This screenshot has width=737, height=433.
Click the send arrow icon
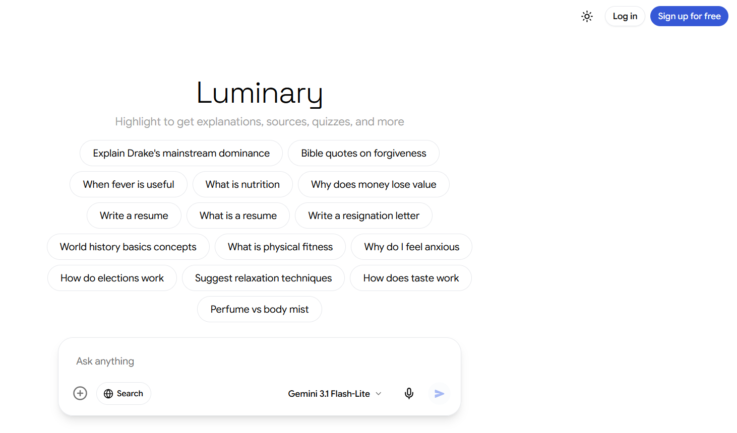439,393
